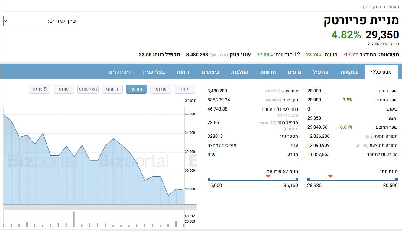Follow the ראשי breadcrumb link
The image size is (402, 231).
(394, 7)
